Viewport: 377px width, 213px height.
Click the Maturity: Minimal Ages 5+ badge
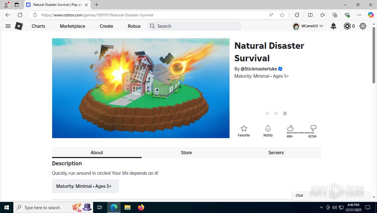[x=85, y=186]
